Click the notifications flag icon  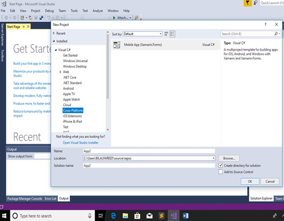pyautogui.click(x=248, y=3)
